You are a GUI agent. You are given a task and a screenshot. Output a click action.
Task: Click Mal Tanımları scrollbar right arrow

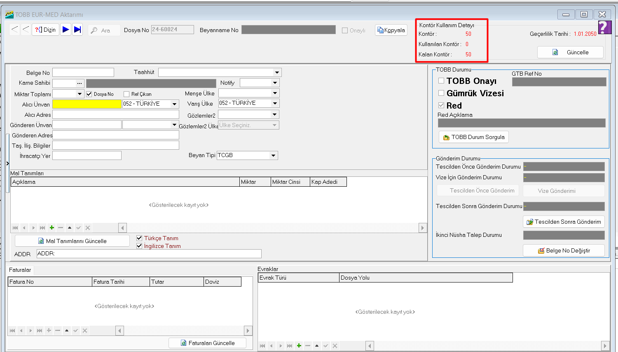pos(422,228)
